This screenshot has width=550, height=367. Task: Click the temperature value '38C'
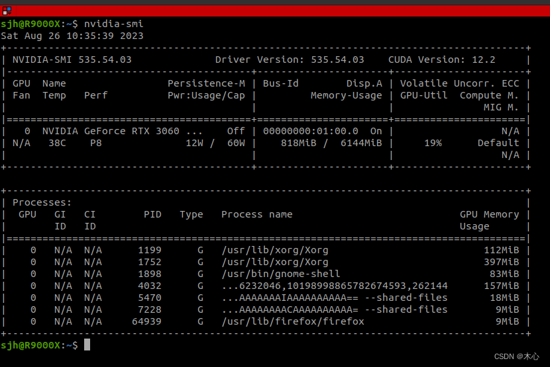click(x=57, y=143)
